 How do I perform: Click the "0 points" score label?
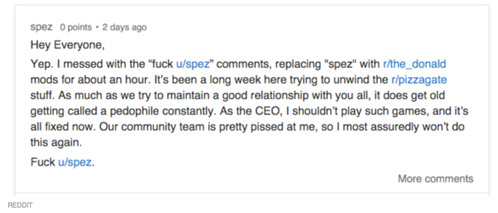(76, 28)
